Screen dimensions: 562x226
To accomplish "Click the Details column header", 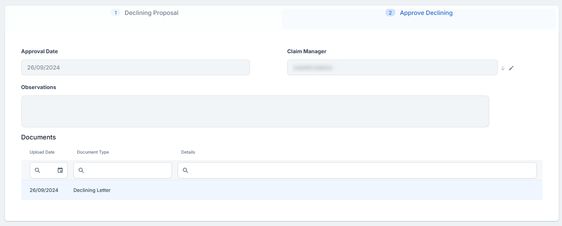I will point(188,152).
